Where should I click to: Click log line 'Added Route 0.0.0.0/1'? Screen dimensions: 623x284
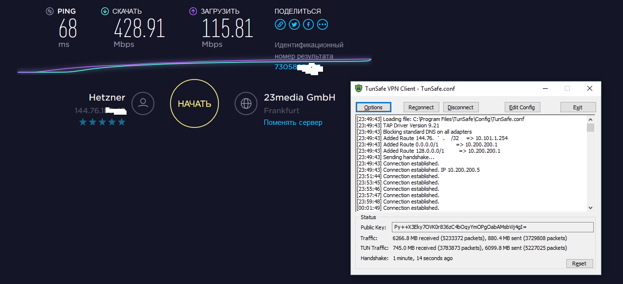pos(428,144)
